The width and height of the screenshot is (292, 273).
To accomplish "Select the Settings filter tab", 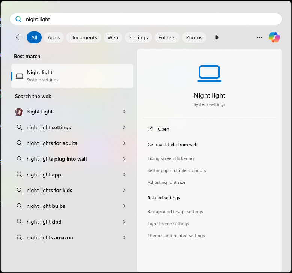I will pyautogui.click(x=138, y=37).
